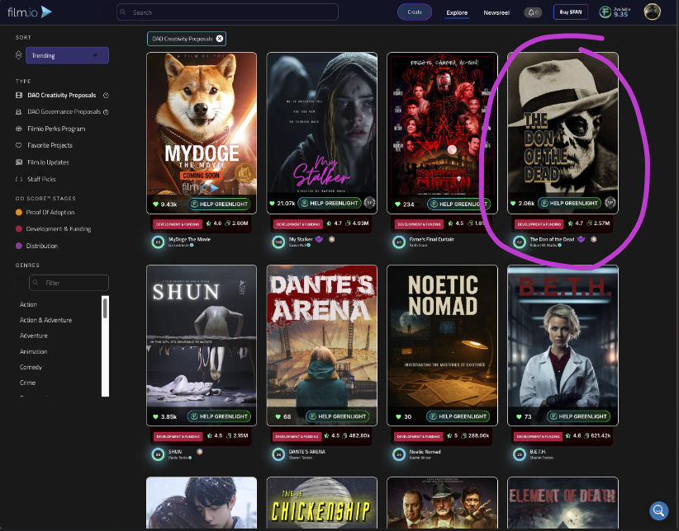
Task: Like B.E.T.H. with the heart icon
Action: [x=519, y=417]
